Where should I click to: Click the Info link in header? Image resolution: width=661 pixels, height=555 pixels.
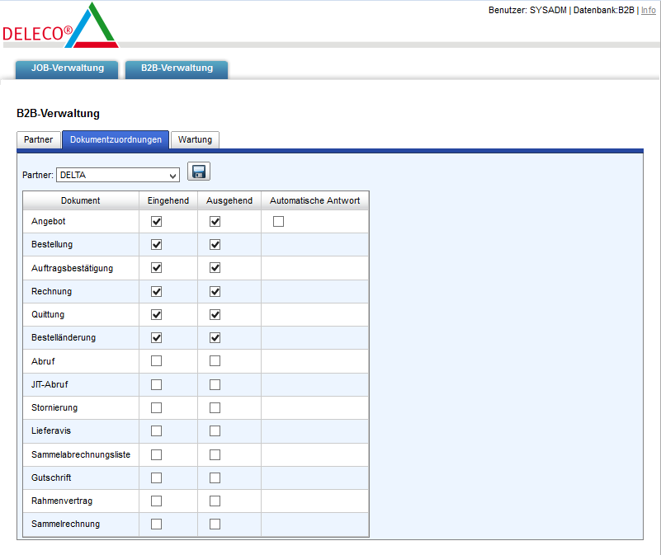point(649,10)
